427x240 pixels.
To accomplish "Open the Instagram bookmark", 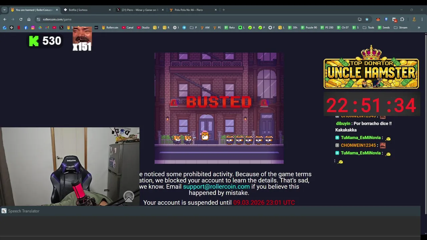I will 33,28.
